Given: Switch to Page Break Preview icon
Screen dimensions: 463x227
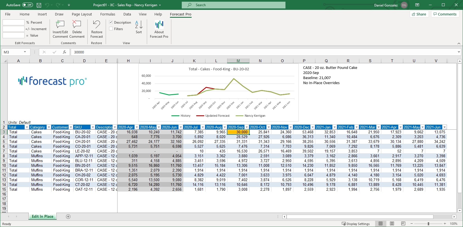Looking at the screenshot, I should [403, 224].
